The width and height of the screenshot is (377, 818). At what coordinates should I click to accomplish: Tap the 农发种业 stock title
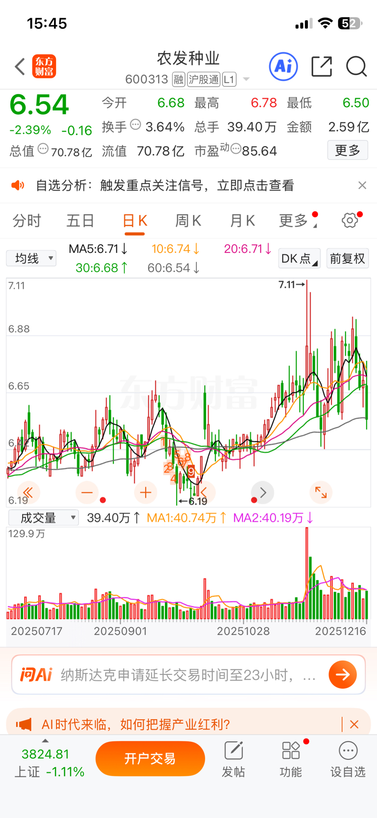(188, 58)
